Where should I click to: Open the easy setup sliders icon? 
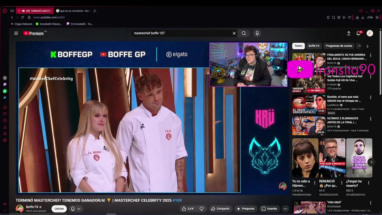(377, 17)
